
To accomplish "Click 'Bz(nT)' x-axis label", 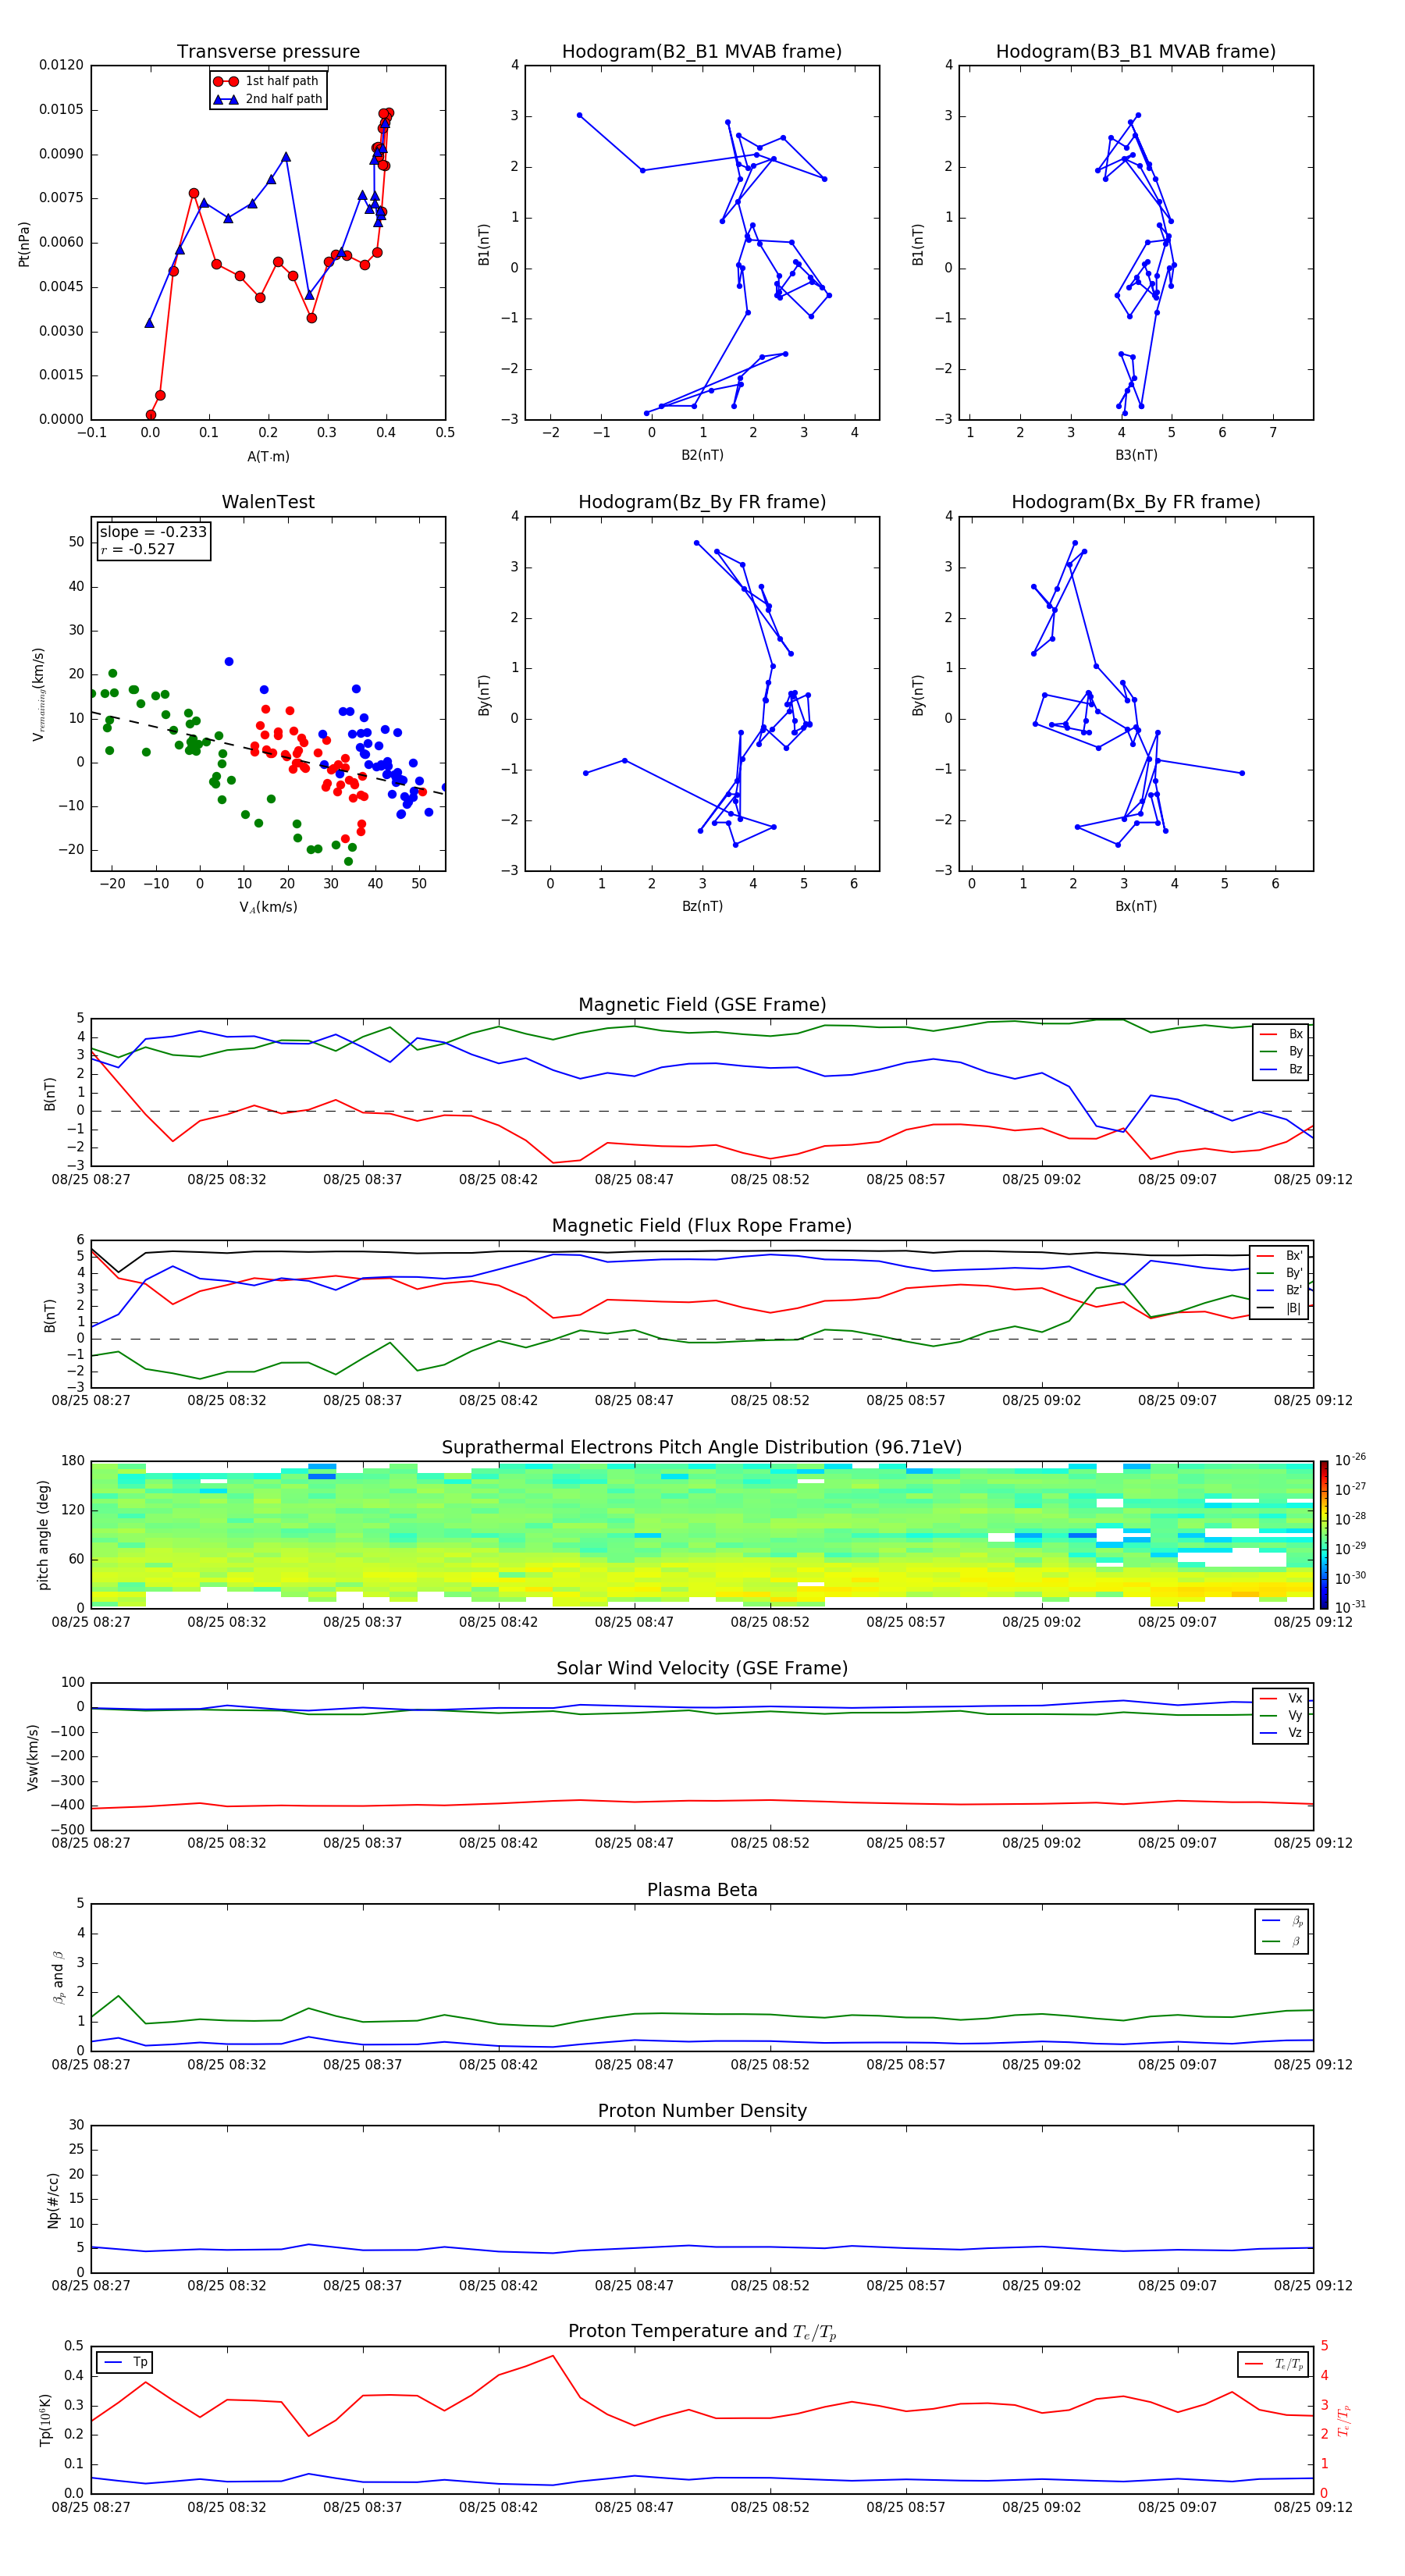I will 702,906.
